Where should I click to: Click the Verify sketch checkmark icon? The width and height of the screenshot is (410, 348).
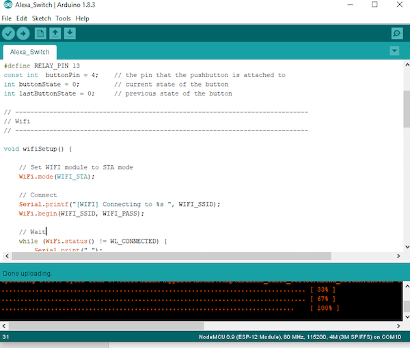pos(9,33)
